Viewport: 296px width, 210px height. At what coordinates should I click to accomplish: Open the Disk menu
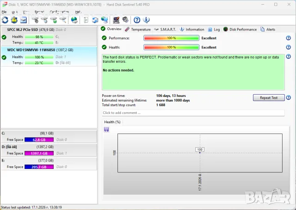pyautogui.click(x=14, y=12)
